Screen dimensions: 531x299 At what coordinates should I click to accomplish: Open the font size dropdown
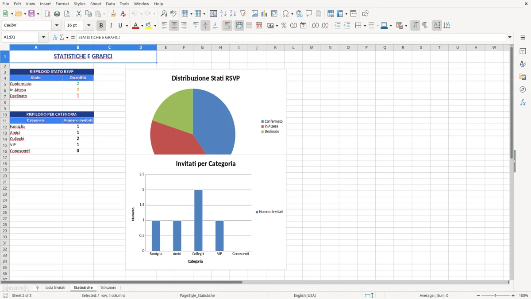88,25
